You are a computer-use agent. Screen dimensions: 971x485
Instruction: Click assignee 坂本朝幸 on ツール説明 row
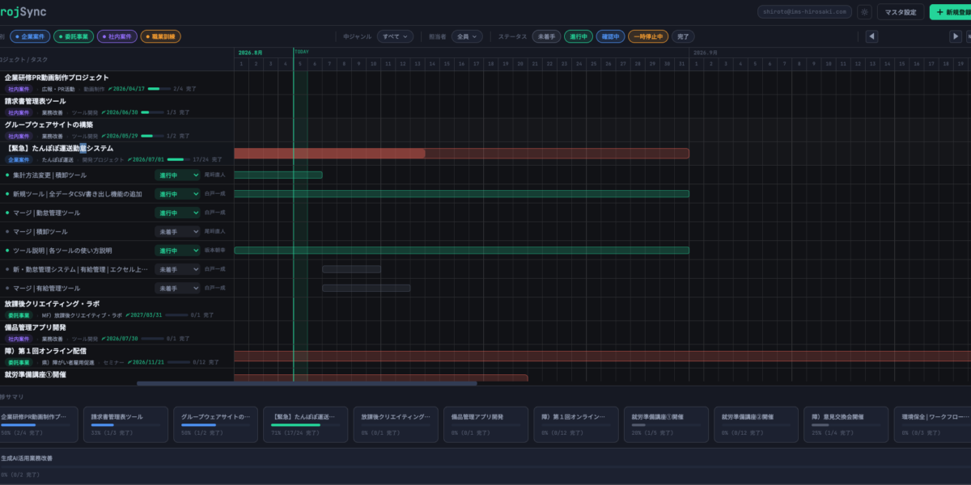coord(215,251)
